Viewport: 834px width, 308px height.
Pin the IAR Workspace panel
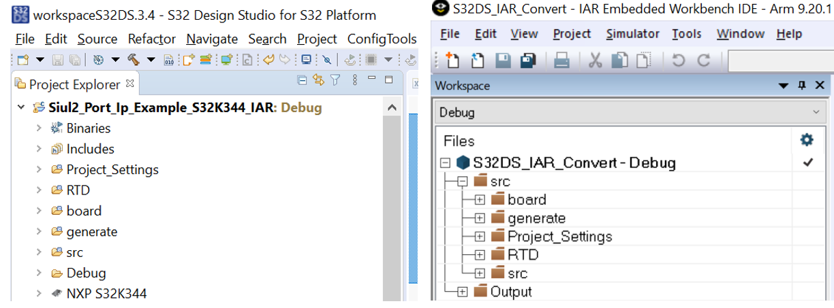801,86
